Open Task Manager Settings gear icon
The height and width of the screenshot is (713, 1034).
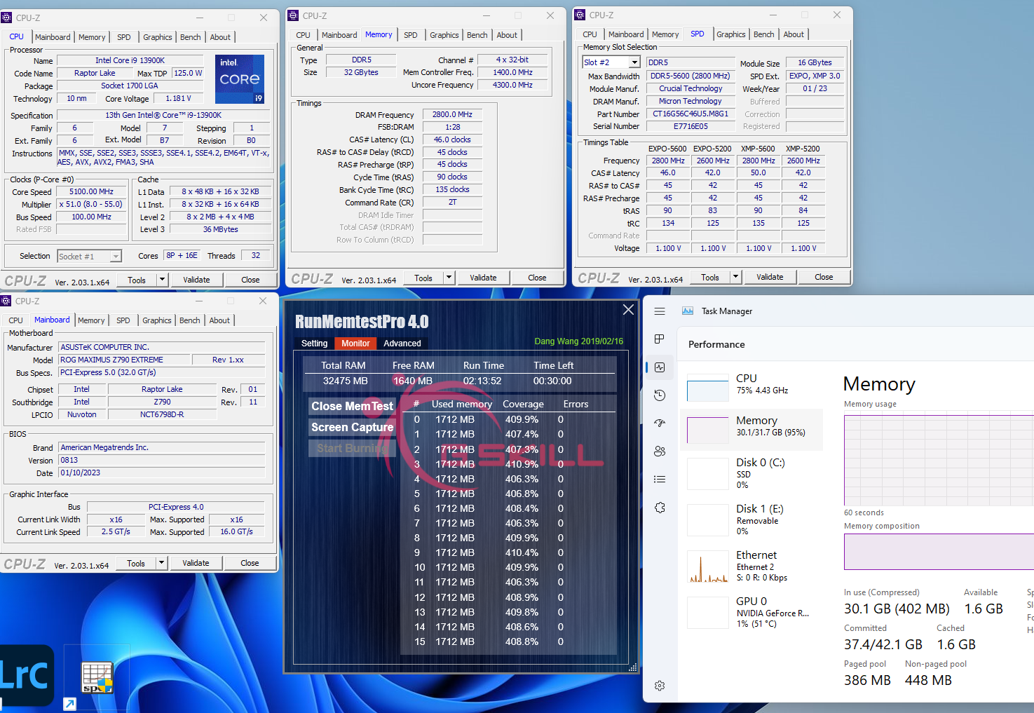[660, 686]
